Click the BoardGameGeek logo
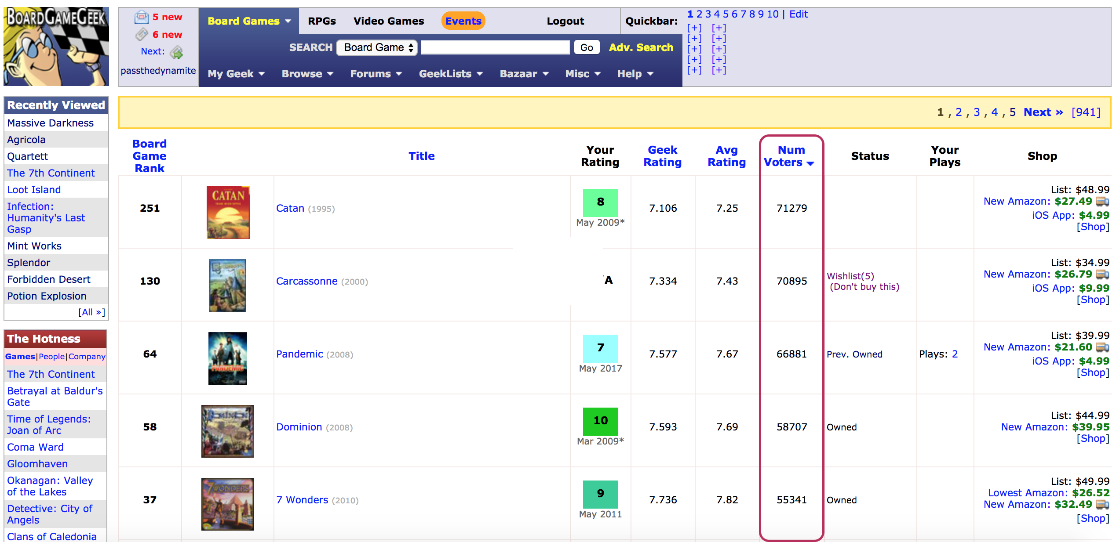 coord(56,47)
